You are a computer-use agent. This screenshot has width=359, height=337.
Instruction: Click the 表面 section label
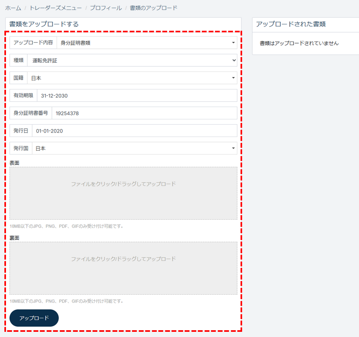click(14, 163)
